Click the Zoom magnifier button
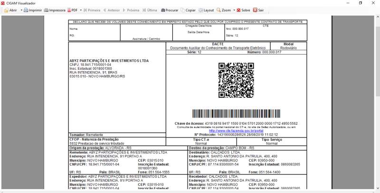Image resolution: width=380 pixels, height=193 pixels. click(224, 10)
